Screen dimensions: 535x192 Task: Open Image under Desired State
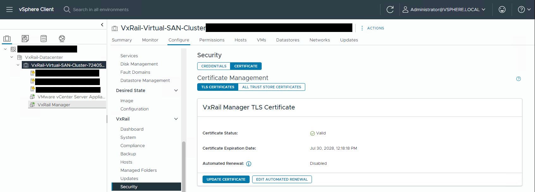(127, 101)
